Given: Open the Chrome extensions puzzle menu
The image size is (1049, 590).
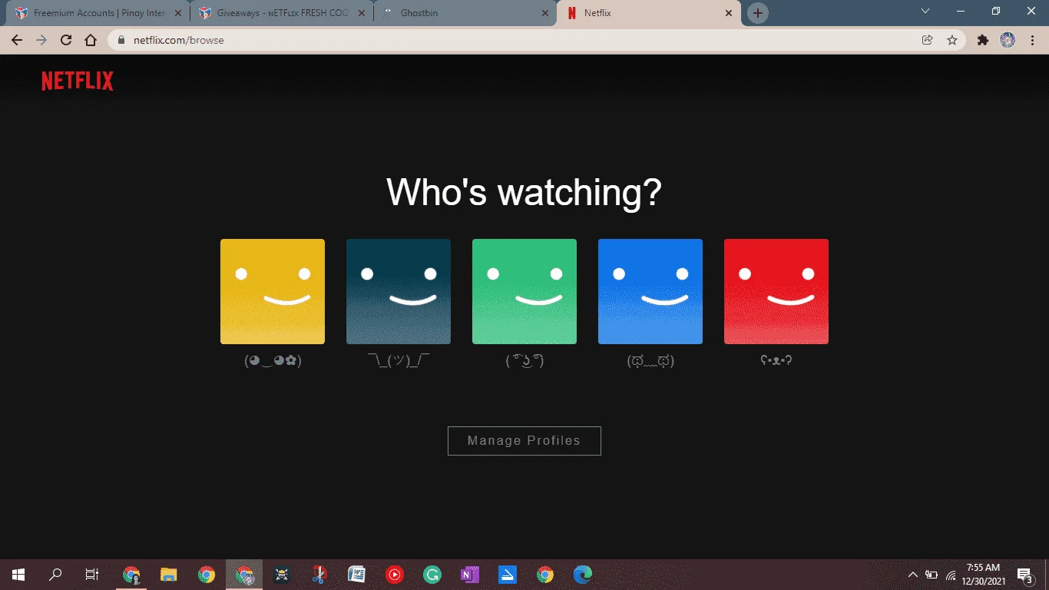Looking at the screenshot, I should pos(983,40).
